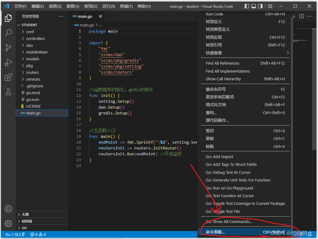Image resolution: width=318 pixels, height=239 pixels.
Task: Open the go.sum file
Action: point(42,99)
